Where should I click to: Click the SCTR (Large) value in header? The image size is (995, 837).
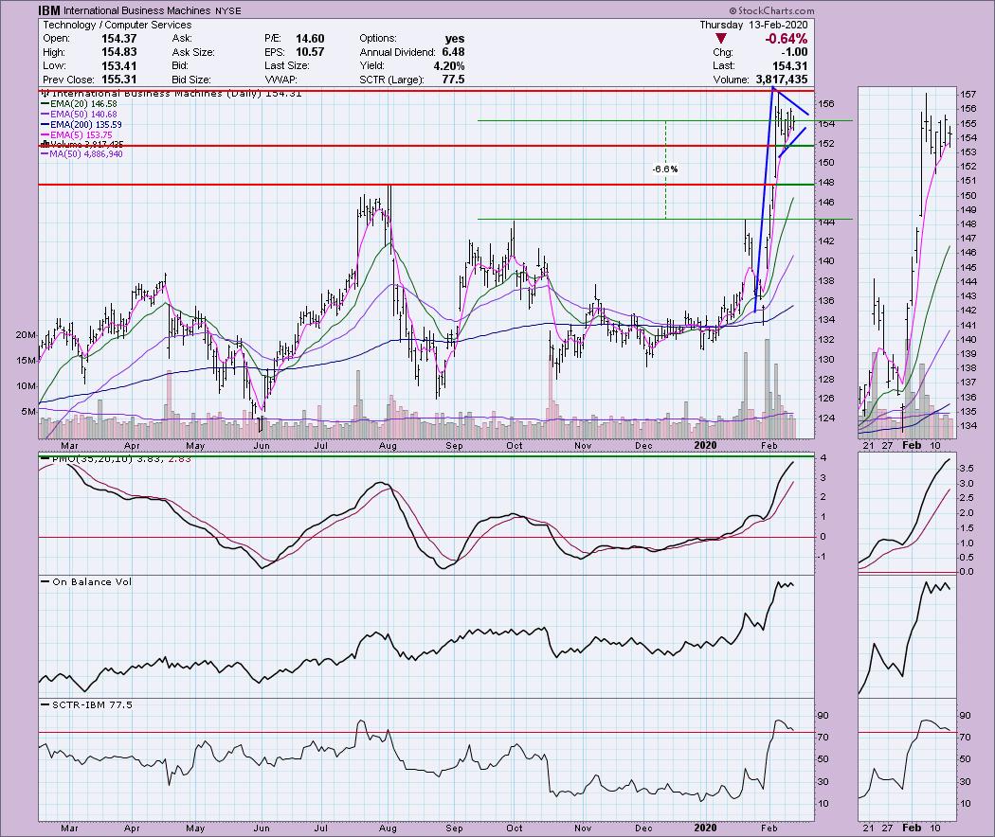tap(453, 80)
